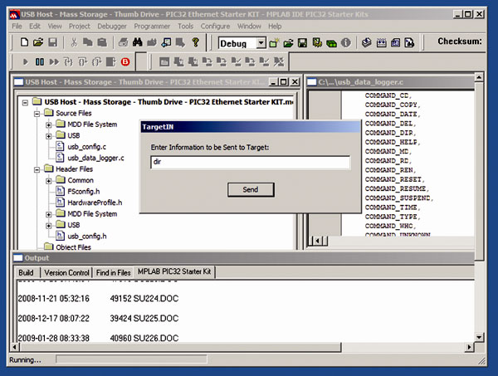Click the Copy toolbar icon
498x376 pixels.
(x=88, y=42)
